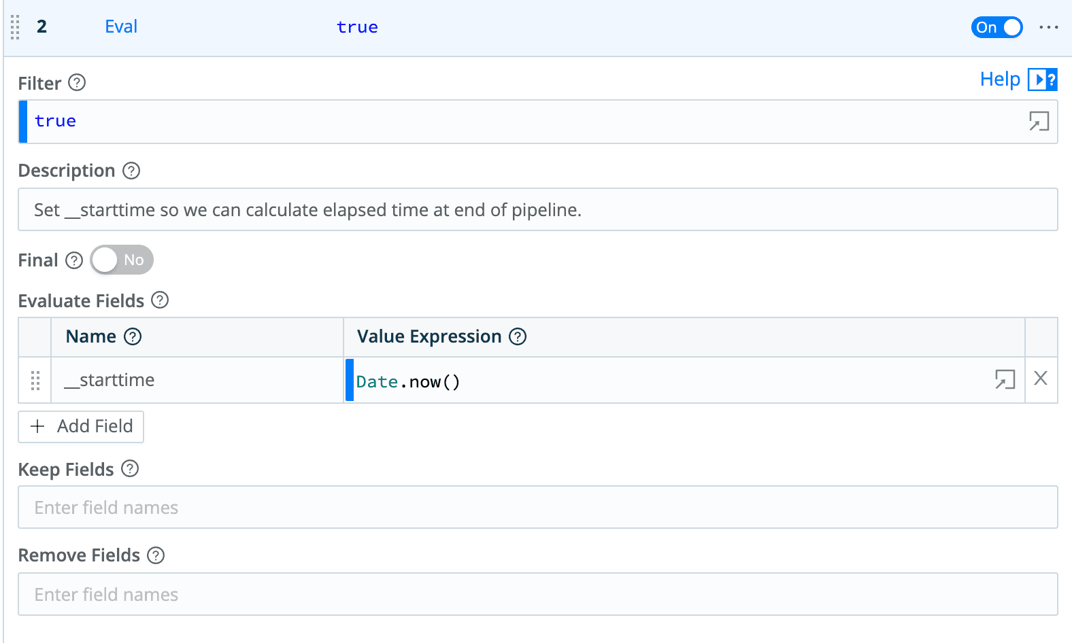Expand the Date.now() value expression editor
This screenshot has height=643, width=1072.
(1005, 379)
